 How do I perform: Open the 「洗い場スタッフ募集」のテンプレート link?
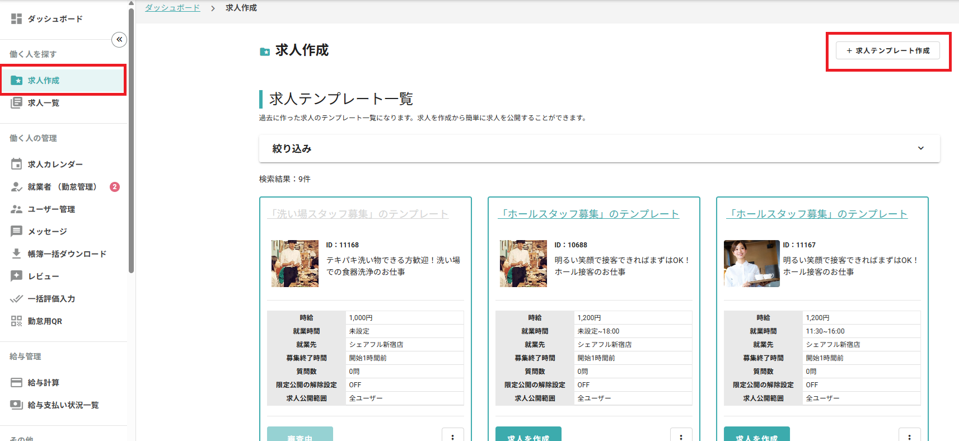coord(358,214)
